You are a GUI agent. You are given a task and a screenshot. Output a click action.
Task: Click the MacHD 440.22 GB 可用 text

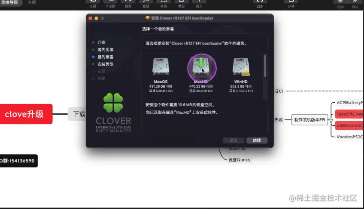coord(201,86)
